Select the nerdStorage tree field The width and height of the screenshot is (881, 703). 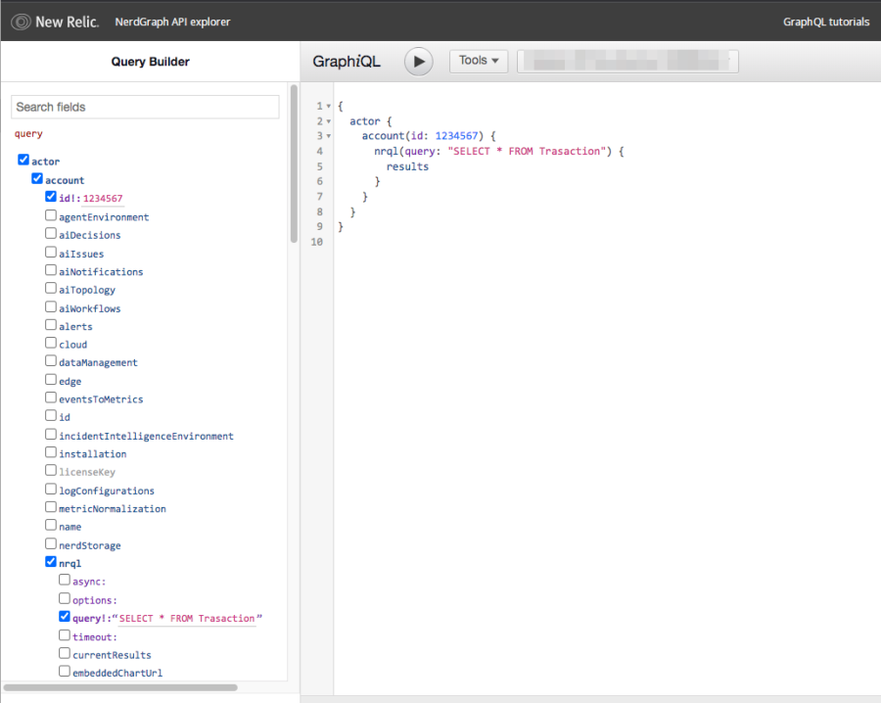tap(89, 545)
